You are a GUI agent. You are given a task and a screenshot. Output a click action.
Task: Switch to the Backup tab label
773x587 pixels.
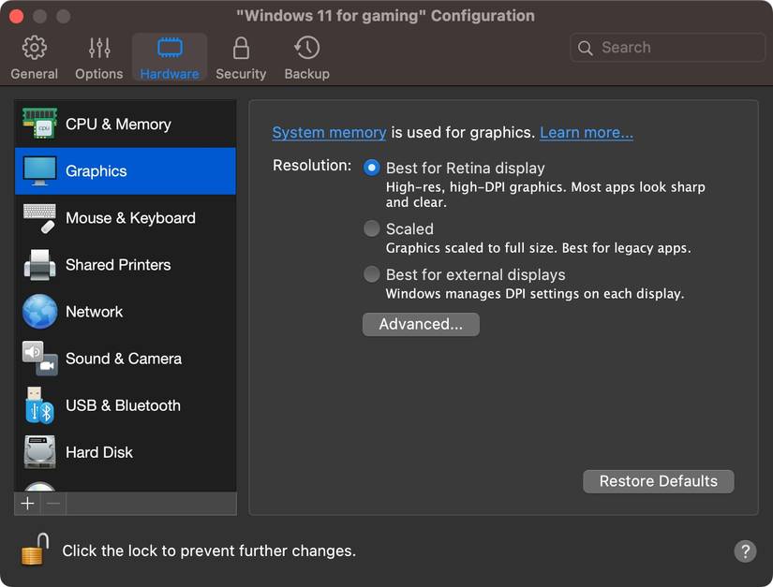tap(306, 74)
